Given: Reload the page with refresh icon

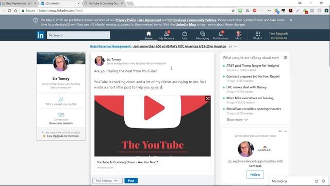Looking at the screenshot, I should pos(9,10).
